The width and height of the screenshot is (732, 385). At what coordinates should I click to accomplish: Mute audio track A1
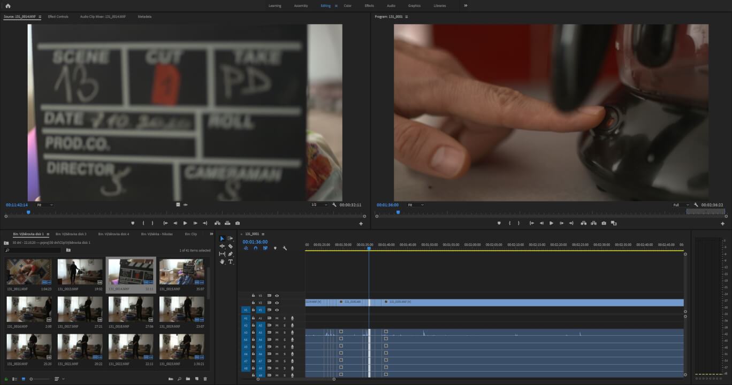[277, 318]
